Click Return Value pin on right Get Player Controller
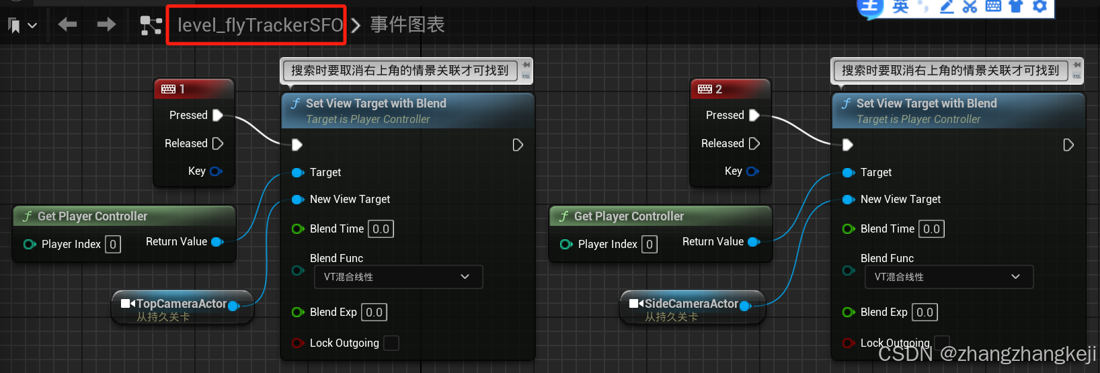 pyautogui.click(x=754, y=242)
